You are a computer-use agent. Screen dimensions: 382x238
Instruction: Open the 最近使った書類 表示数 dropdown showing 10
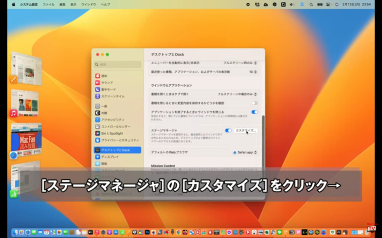pos(253,72)
